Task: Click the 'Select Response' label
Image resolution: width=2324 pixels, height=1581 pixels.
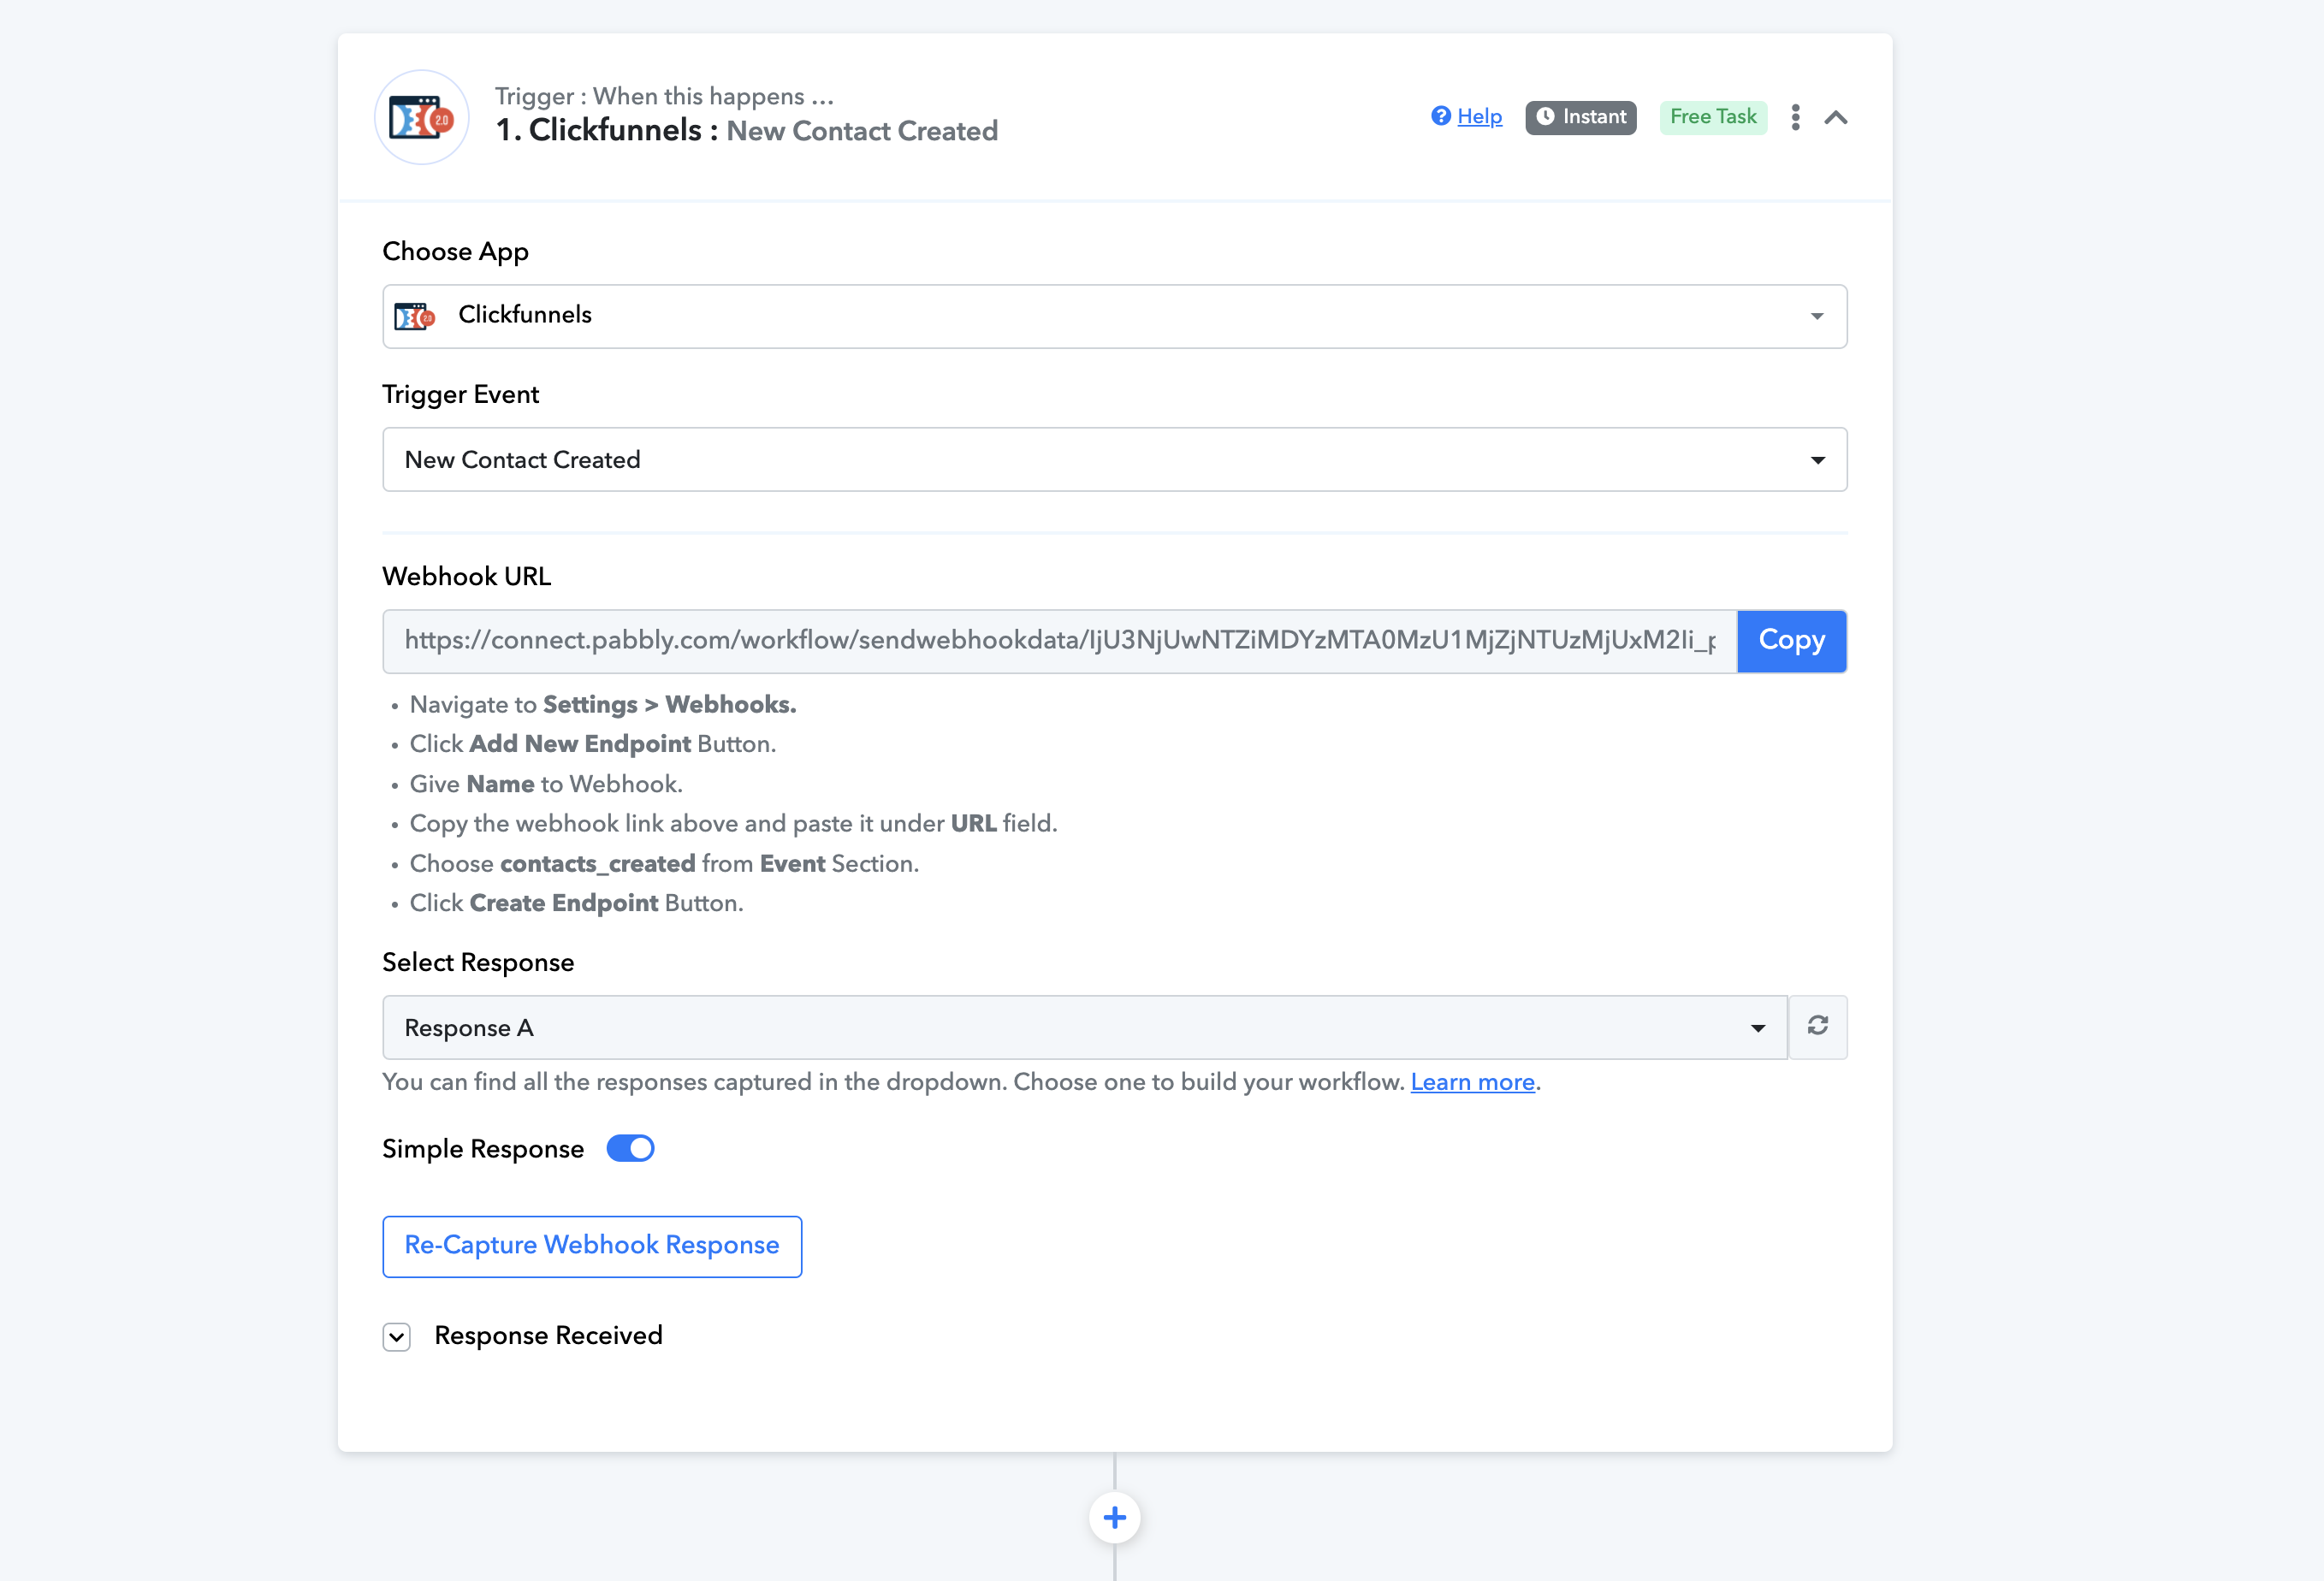Action: click(x=478, y=962)
